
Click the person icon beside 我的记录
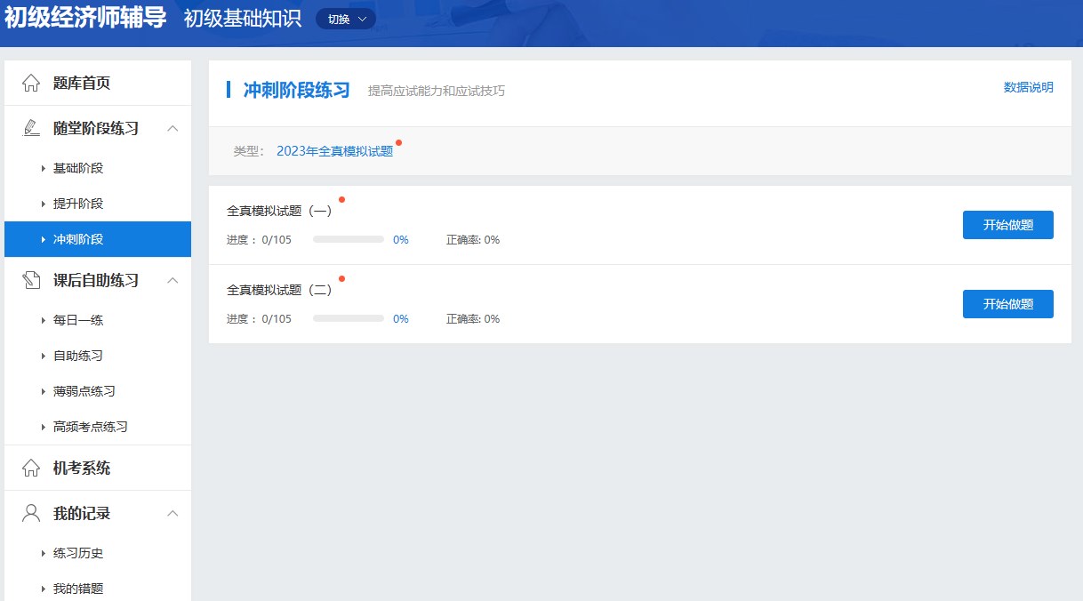click(x=31, y=513)
